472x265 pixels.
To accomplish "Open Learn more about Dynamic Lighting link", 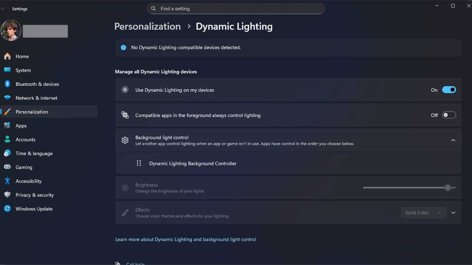I will (x=186, y=239).
